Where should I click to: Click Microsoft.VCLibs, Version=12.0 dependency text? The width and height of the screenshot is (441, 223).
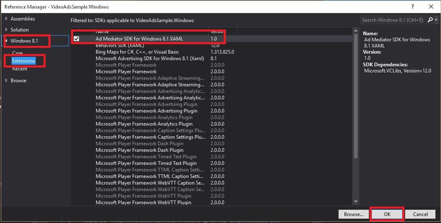pyautogui.click(x=398, y=71)
